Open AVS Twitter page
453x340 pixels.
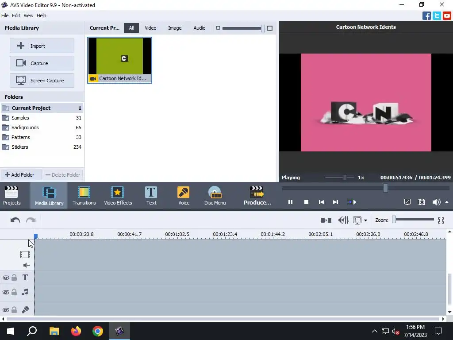point(437,15)
